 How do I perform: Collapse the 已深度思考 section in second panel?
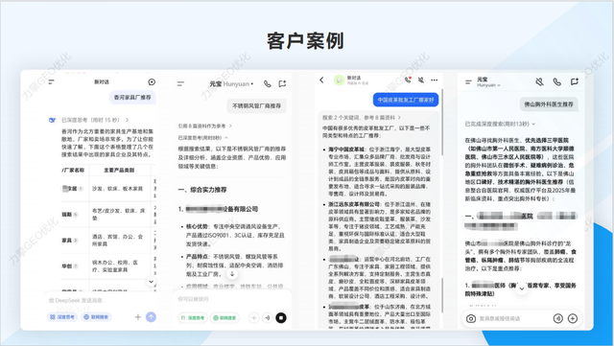coord(202,138)
